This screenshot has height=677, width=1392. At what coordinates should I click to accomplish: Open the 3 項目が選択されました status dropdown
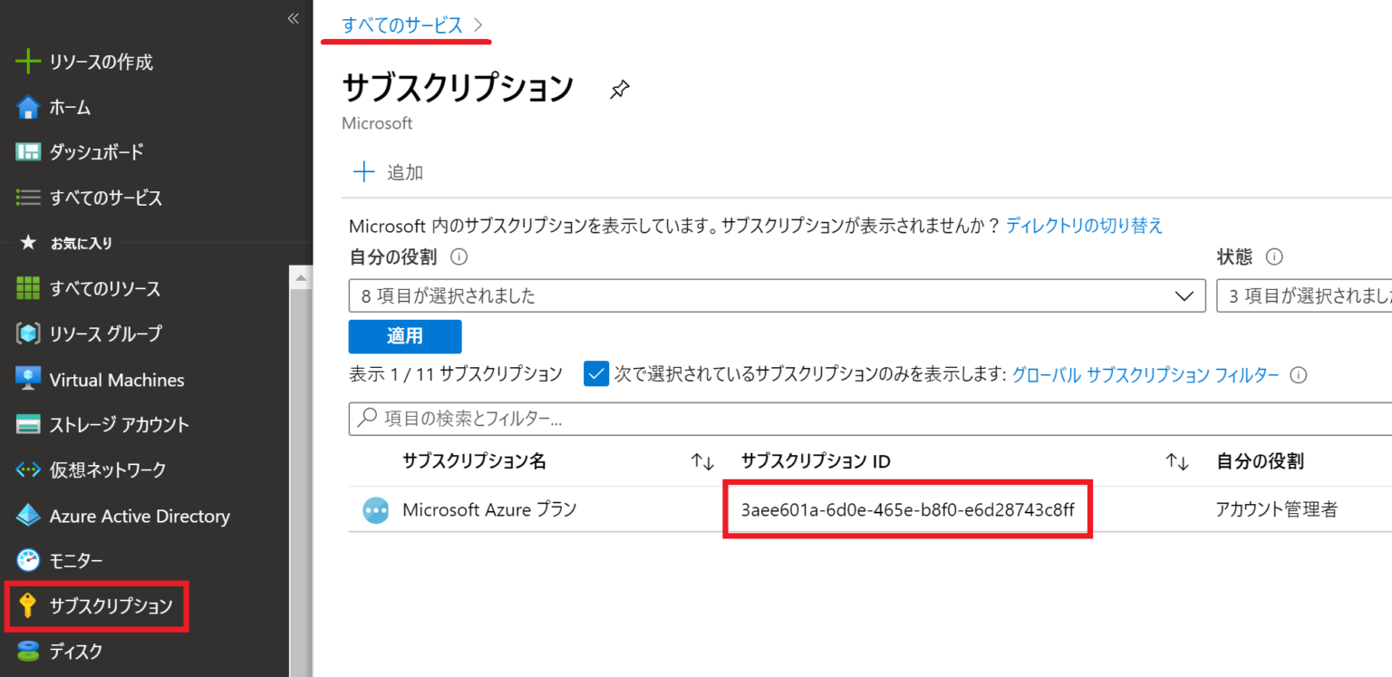1304,296
